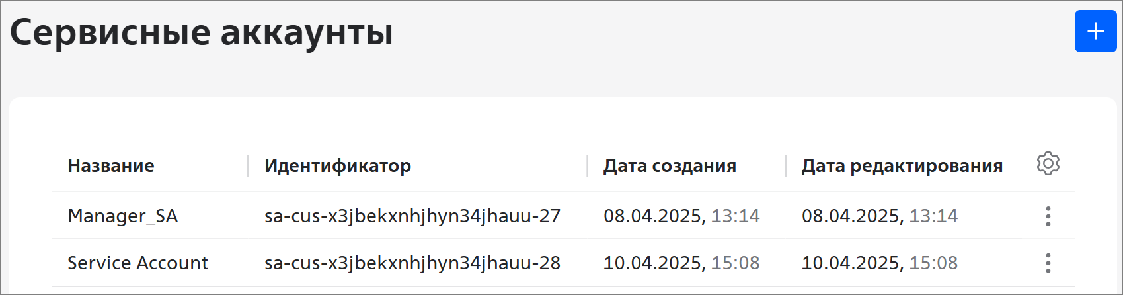Click the edit date of Service Account
Image resolution: width=1123 pixels, height=295 pixels.
point(879,263)
